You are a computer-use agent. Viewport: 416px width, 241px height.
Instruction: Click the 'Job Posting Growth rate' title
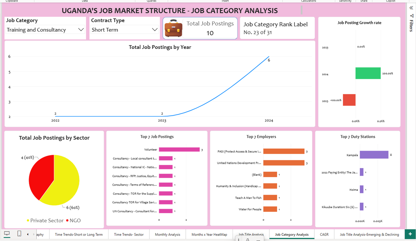click(x=359, y=23)
